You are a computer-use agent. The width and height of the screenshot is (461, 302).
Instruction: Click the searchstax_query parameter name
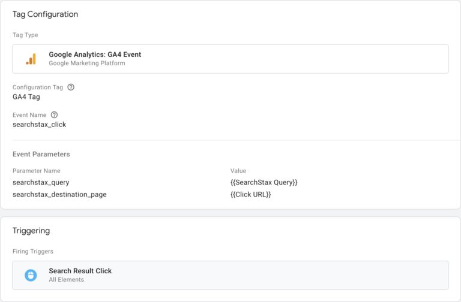click(x=41, y=182)
